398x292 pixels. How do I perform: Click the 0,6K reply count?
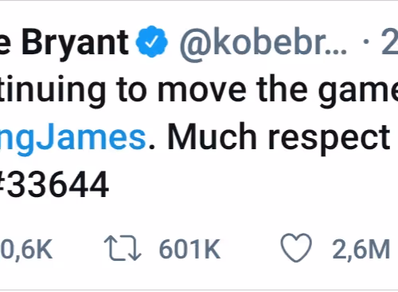[x=26, y=249]
